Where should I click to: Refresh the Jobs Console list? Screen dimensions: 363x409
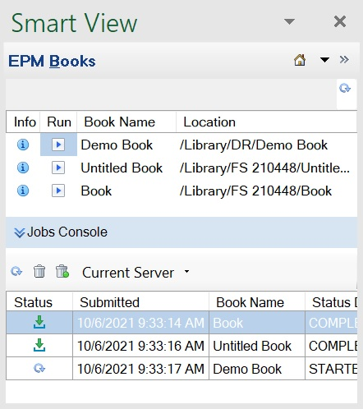pos(16,272)
